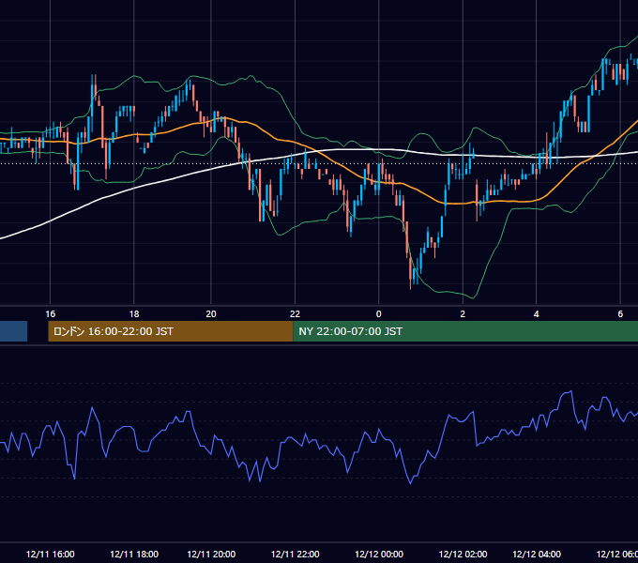Click hour label 4 on price chart axis
Viewport: 638px width, 563px height.
(x=537, y=314)
